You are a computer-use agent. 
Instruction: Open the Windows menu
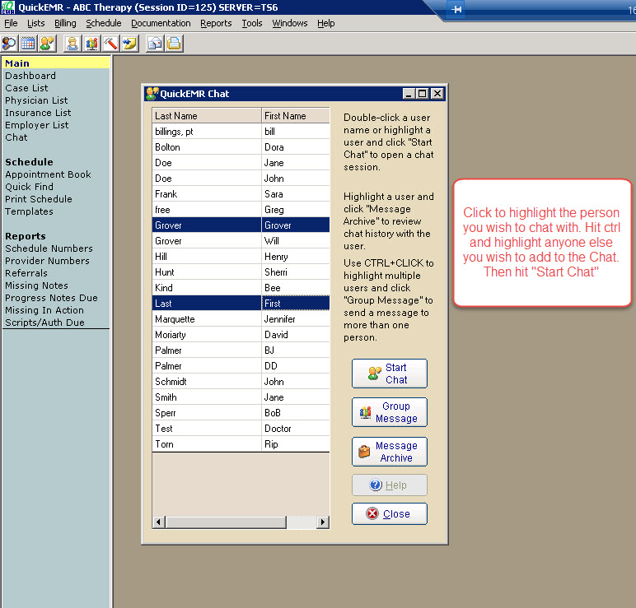click(290, 23)
